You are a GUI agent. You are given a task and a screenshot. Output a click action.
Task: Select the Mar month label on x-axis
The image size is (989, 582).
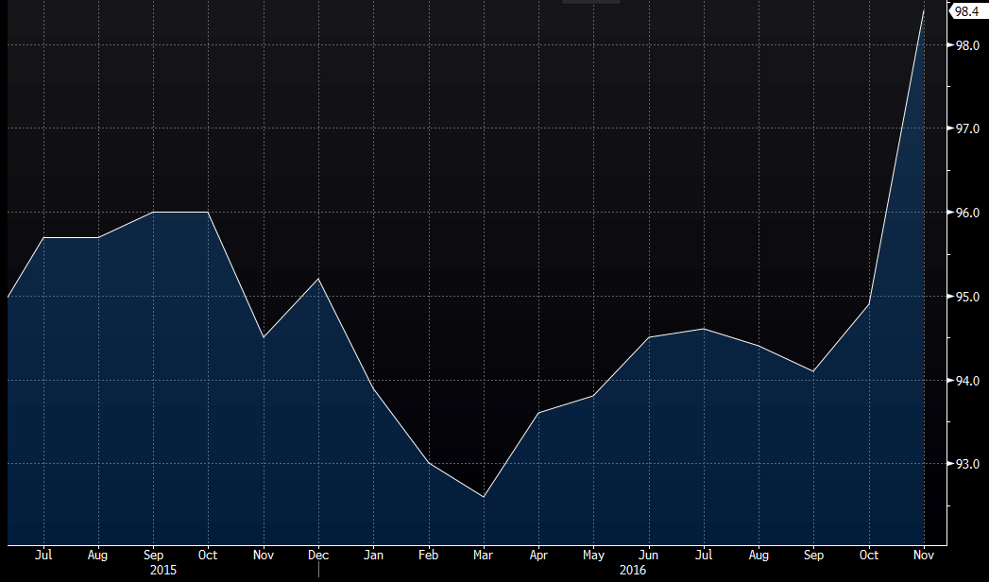coord(483,556)
